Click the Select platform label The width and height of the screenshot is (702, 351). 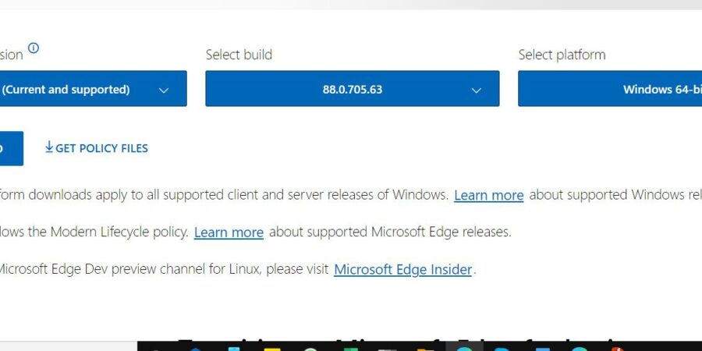(562, 55)
